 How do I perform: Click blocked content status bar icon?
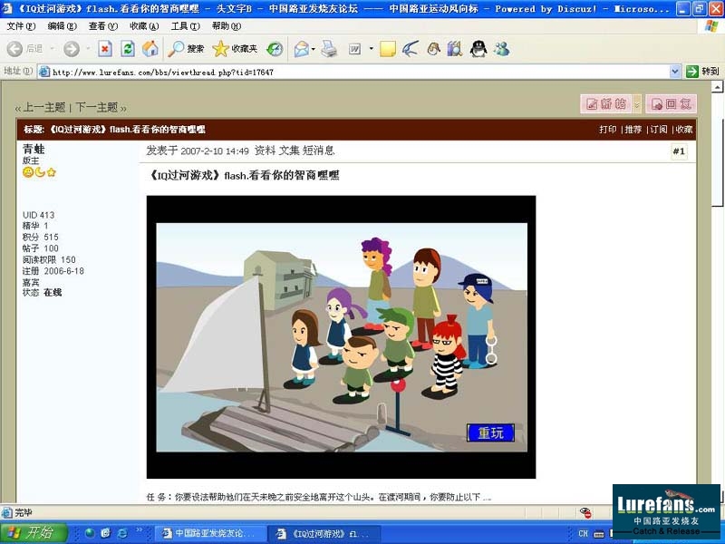click(585, 512)
